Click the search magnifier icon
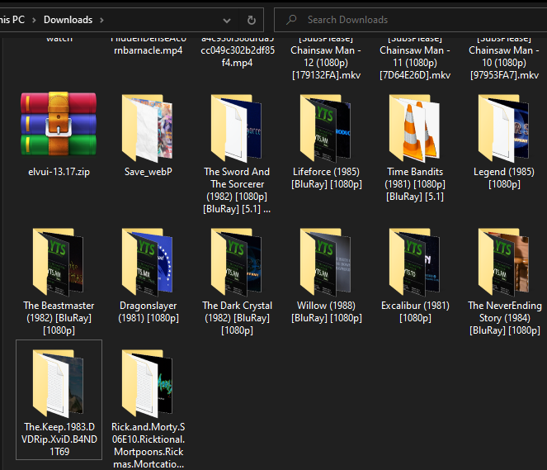The image size is (547, 470). coord(291,20)
